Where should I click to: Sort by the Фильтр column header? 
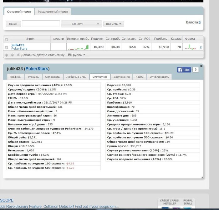(58, 39)
